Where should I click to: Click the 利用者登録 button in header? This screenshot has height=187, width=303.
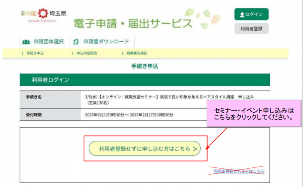click(251, 29)
